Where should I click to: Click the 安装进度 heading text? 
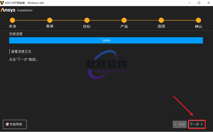point(16,34)
